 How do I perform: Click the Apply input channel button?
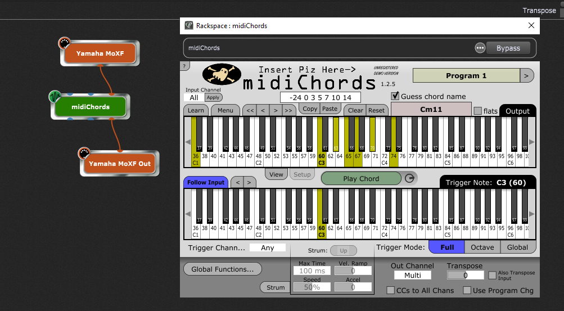coord(213,97)
